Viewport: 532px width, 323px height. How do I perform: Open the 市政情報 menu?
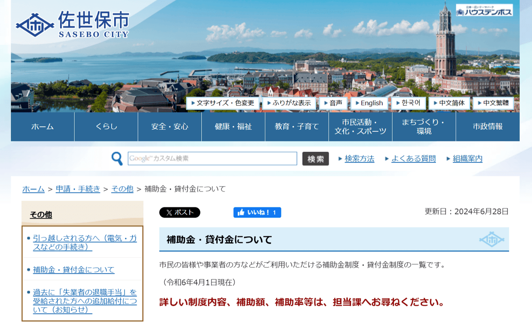tap(488, 127)
